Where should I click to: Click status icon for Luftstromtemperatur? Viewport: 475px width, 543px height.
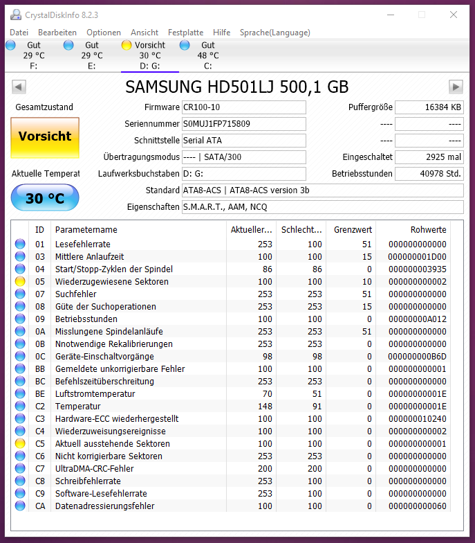coord(20,393)
